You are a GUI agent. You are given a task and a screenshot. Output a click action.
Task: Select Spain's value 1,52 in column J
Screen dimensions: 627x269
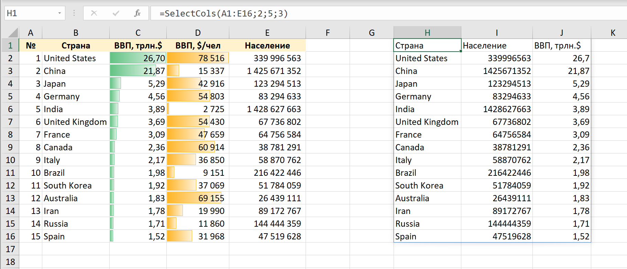pyautogui.click(x=562, y=236)
